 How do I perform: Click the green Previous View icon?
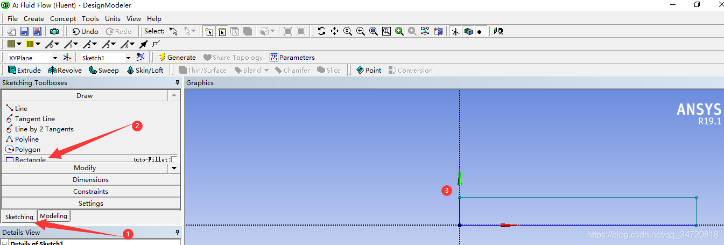click(399, 31)
